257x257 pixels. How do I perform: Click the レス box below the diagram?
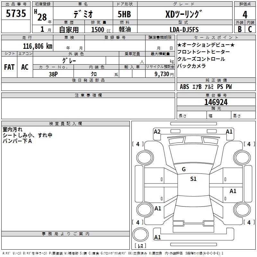click(x=140, y=246)
